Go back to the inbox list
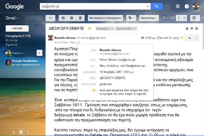 click(51, 18)
